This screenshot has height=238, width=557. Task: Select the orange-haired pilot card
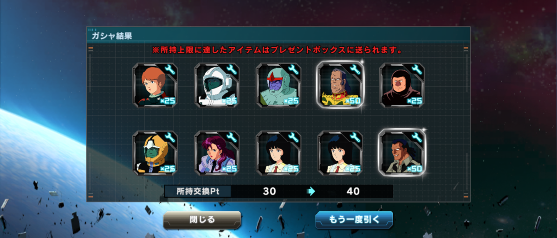(x=155, y=85)
